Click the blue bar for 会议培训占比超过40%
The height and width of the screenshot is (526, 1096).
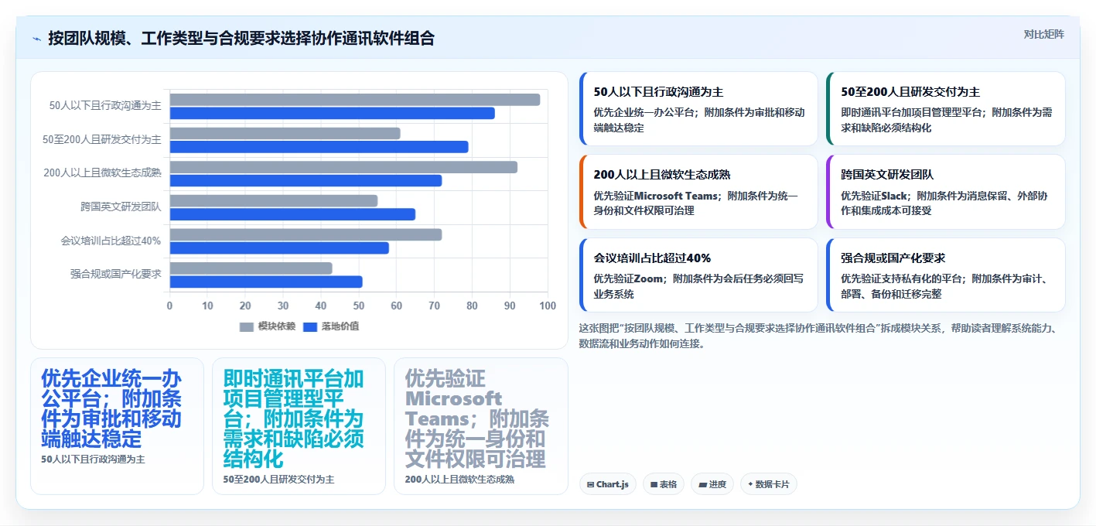click(280, 248)
